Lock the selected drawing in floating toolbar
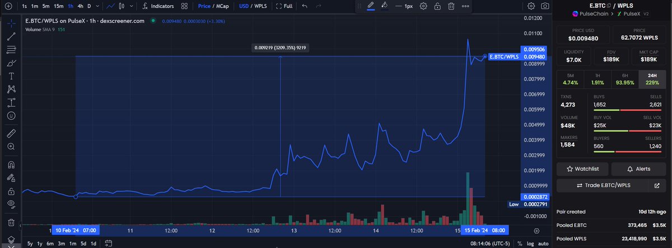Viewport: 672px width, 248px height. pyautogui.click(x=437, y=6)
